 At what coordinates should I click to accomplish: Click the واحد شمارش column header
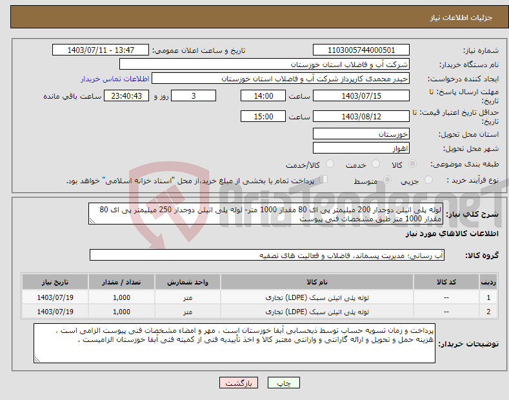(x=188, y=282)
